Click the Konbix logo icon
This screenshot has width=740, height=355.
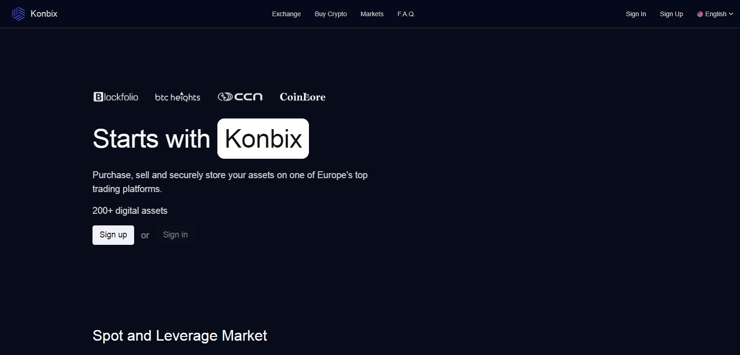(18, 14)
